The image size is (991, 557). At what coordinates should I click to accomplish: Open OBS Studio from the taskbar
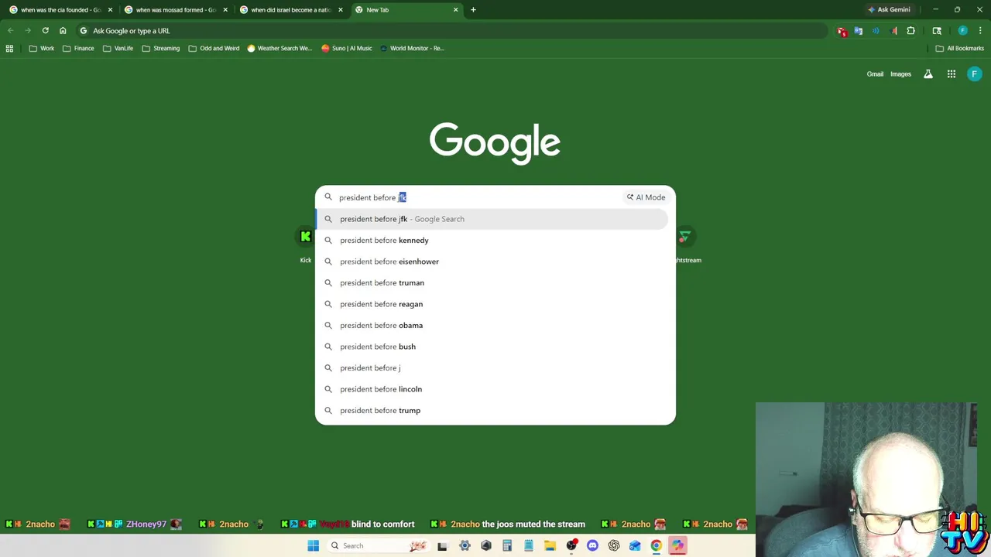(571, 545)
